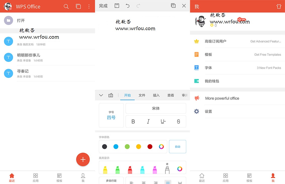The height and width of the screenshot is (184, 285).
Task: Tap the 完成 button
Action: (103, 6)
